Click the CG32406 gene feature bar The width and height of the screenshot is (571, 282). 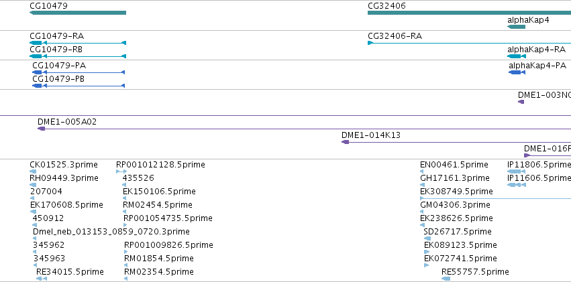tap(470, 13)
